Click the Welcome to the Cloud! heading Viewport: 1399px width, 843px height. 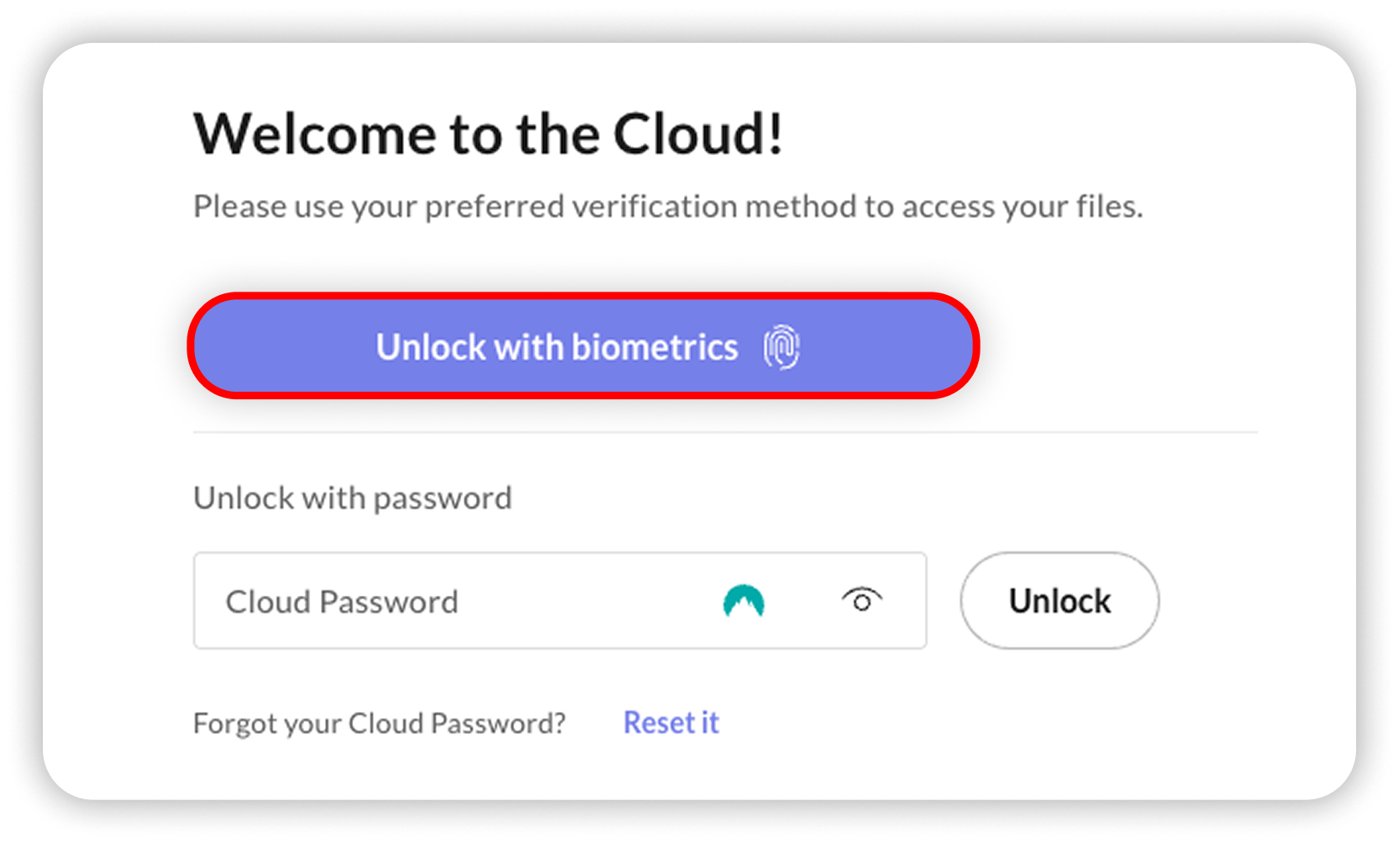(488, 134)
